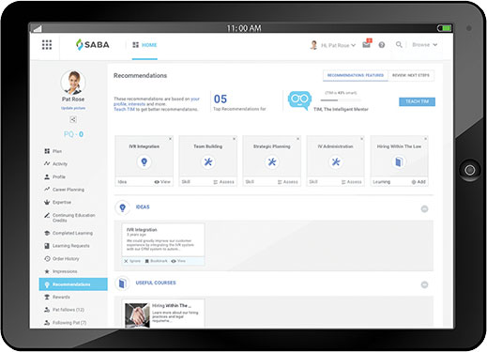Click the share icon under Pat Rose
The width and height of the screenshot is (487, 352).
[x=73, y=119]
